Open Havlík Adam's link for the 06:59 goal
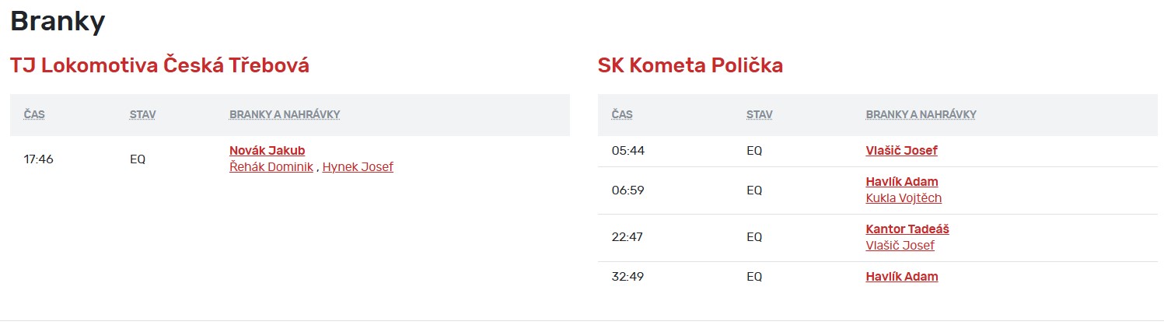Screen dimensions: 1164x332 [901, 182]
